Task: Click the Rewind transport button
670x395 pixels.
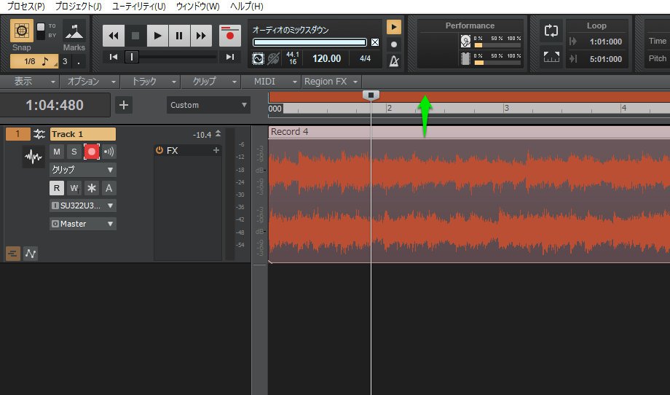Action: pyautogui.click(x=114, y=35)
